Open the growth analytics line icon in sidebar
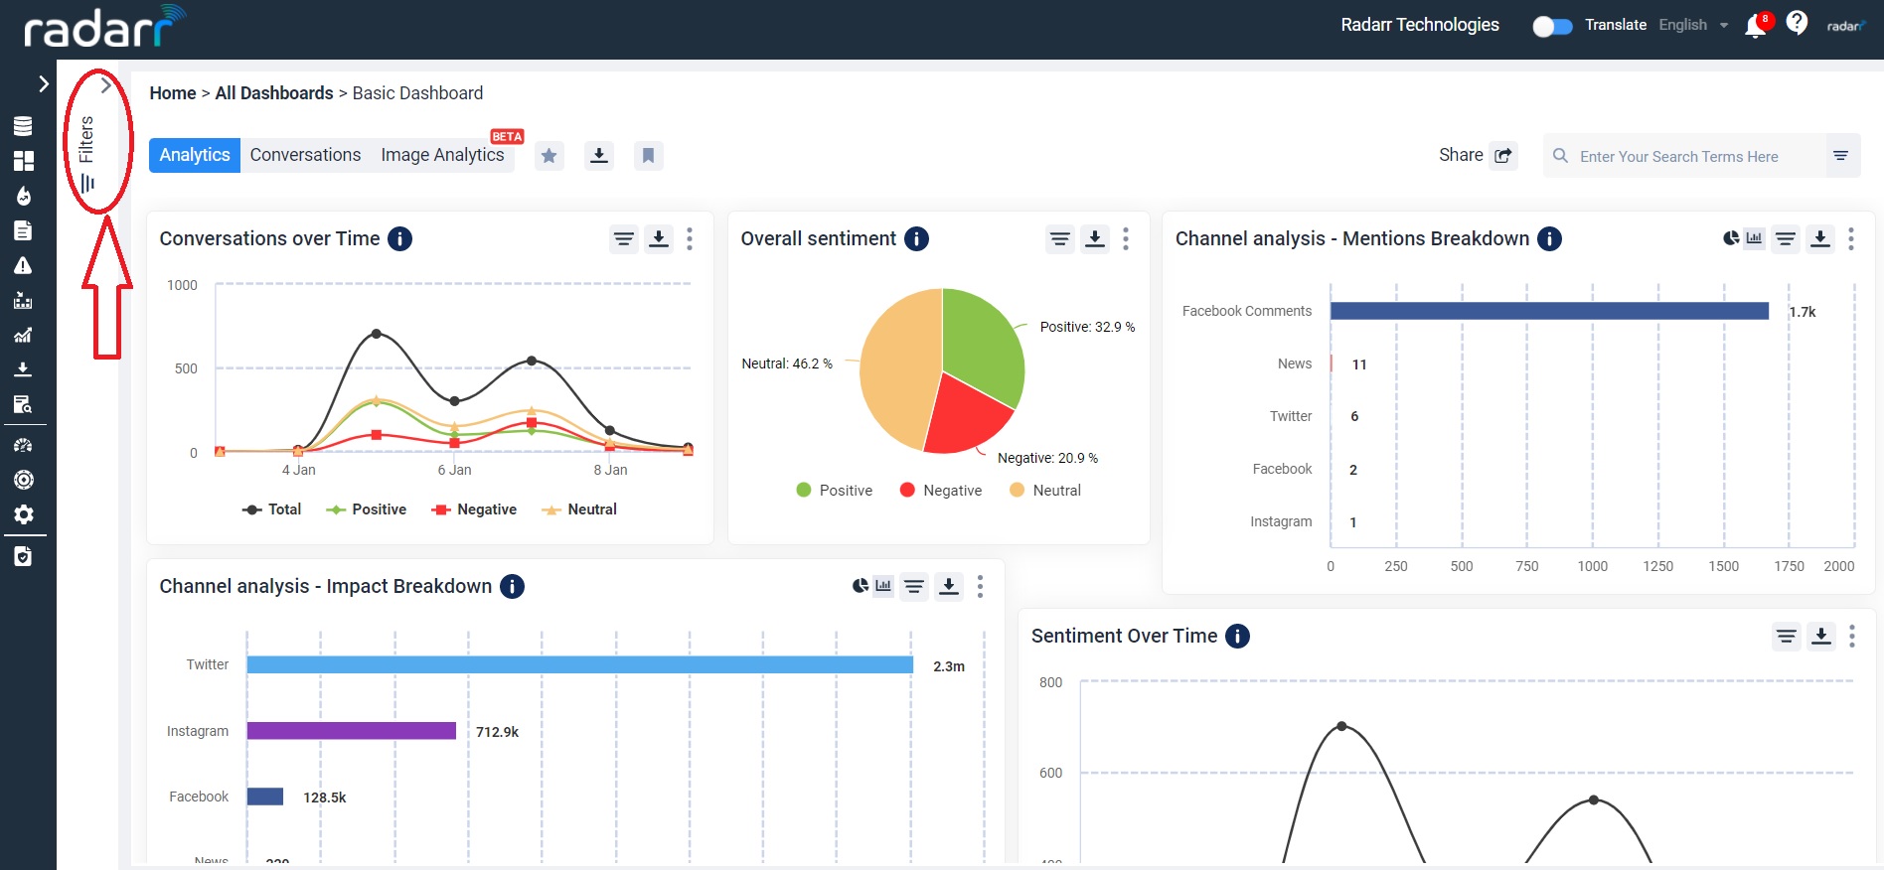The width and height of the screenshot is (1884, 870). (x=23, y=335)
